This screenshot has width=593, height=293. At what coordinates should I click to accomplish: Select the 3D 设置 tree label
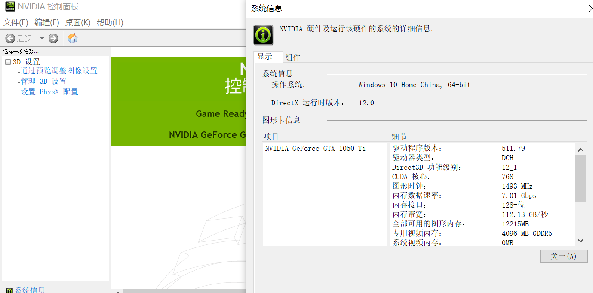click(26, 62)
